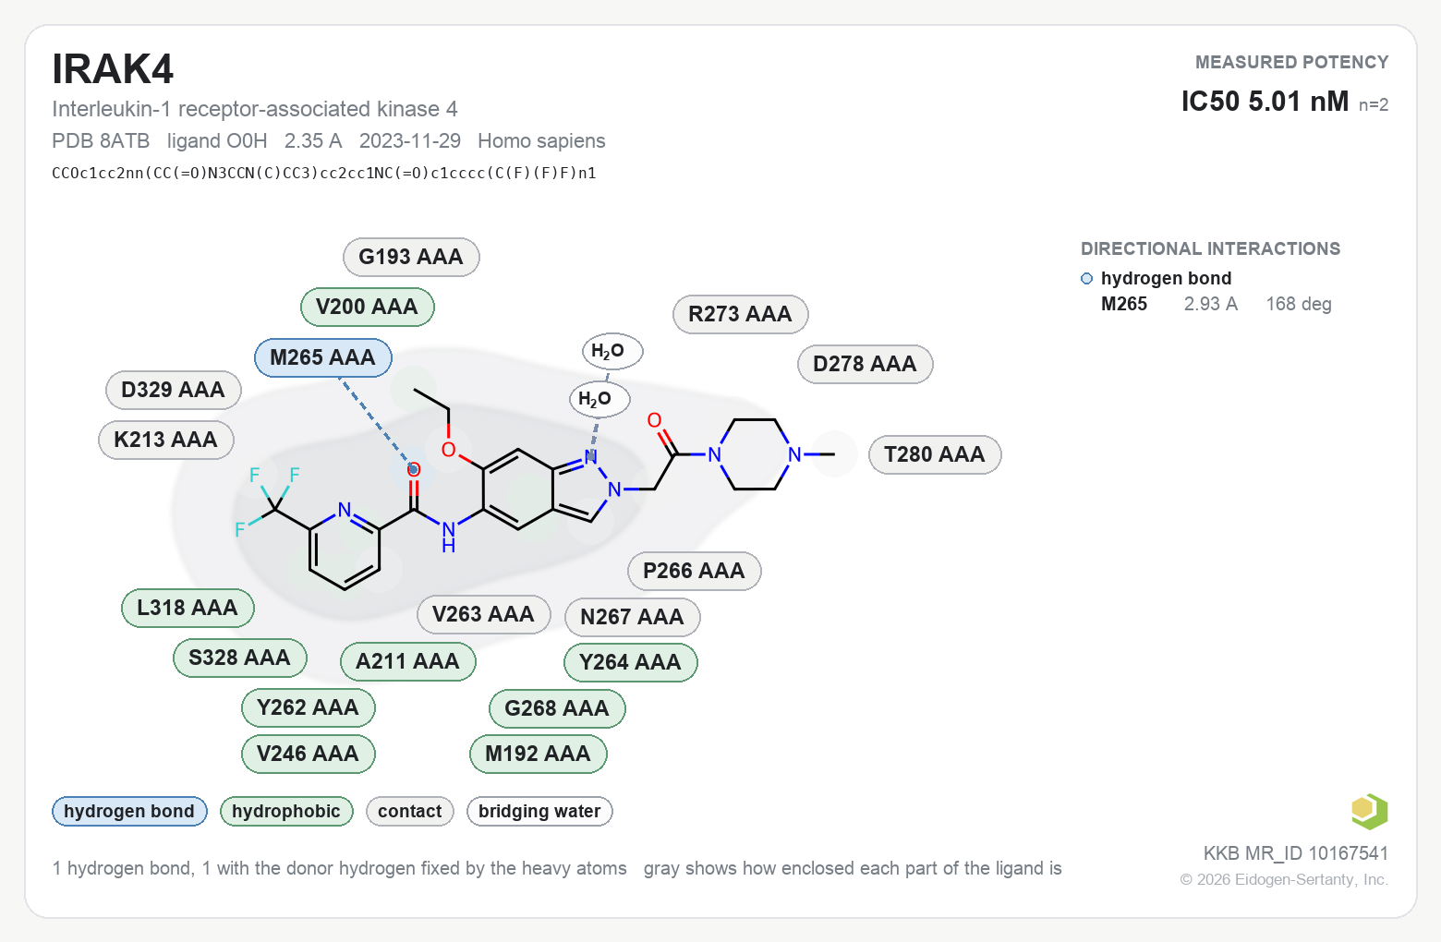Click the D329 AAA residue label
The width and height of the screenshot is (1441, 942).
point(174,390)
